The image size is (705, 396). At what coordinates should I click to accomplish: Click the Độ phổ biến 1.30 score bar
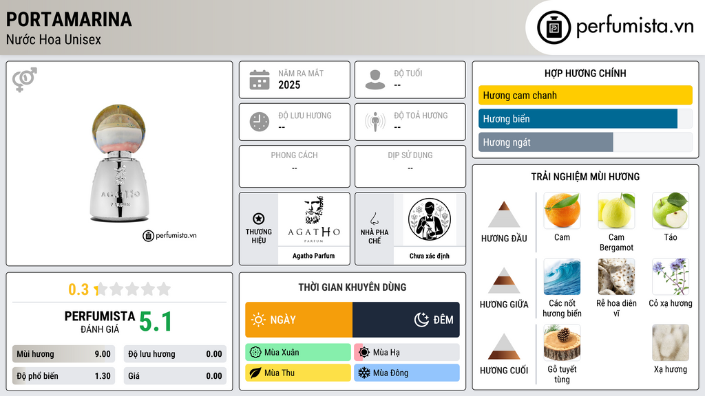(x=63, y=376)
